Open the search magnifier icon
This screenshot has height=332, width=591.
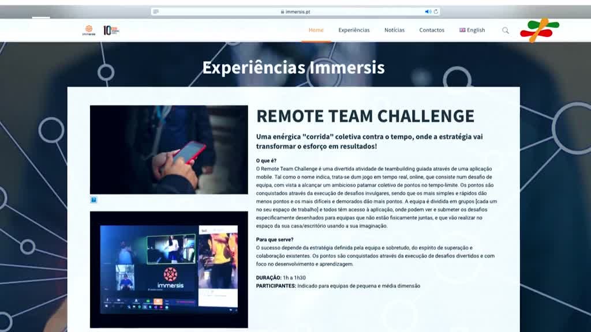[x=506, y=30]
